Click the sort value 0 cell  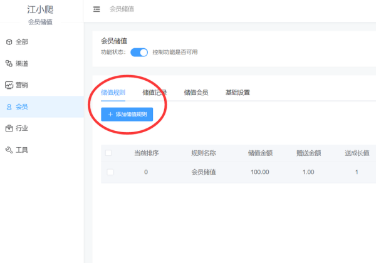[x=146, y=172]
